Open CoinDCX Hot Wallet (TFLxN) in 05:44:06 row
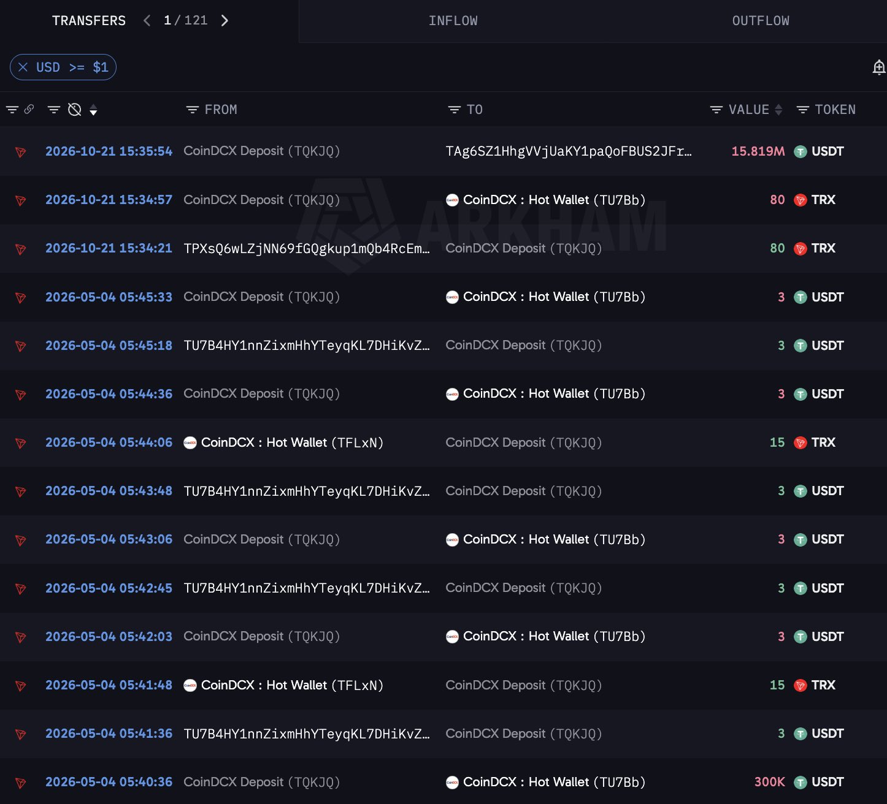Screen dimensions: 887x804 point(283,442)
